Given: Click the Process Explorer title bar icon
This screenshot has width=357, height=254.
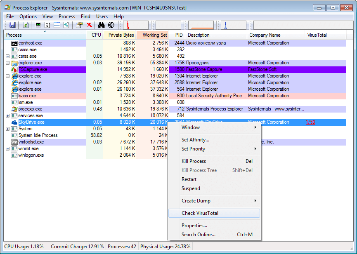Looking at the screenshot, I should pyautogui.click(x=8, y=8).
